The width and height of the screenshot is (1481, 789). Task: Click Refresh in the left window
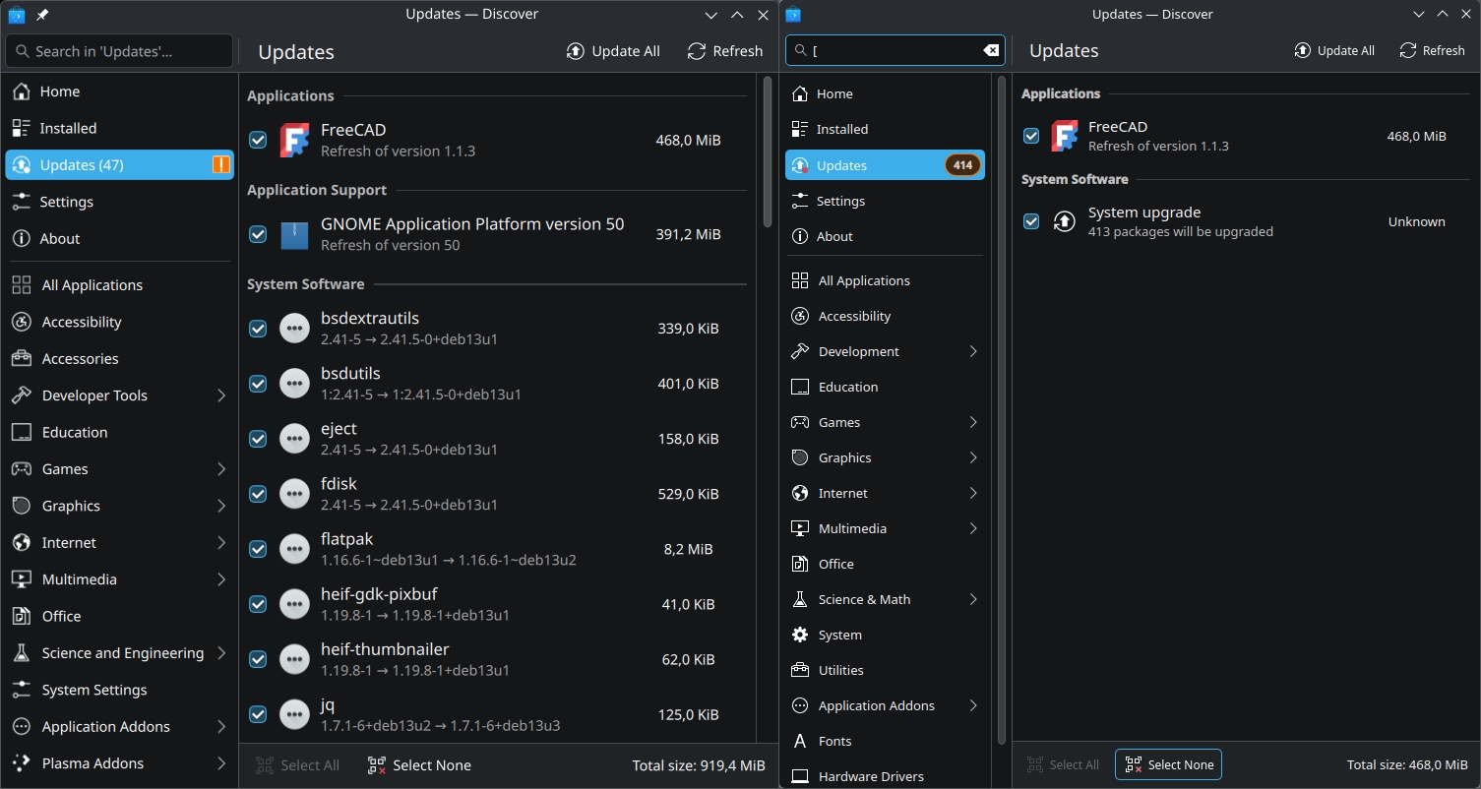(x=725, y=51)
